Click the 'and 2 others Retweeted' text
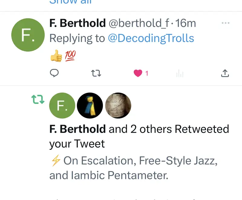 pos(169,129)
